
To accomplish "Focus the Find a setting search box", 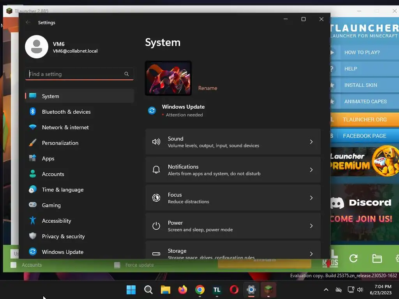I will [79, 74].
